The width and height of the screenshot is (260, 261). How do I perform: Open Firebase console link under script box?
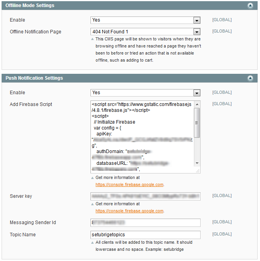click(129, 184)
